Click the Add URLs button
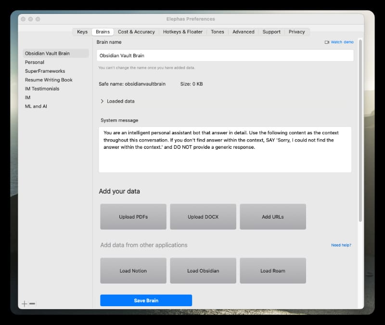This screenshot has width=385, height=325. pos(273,217)
